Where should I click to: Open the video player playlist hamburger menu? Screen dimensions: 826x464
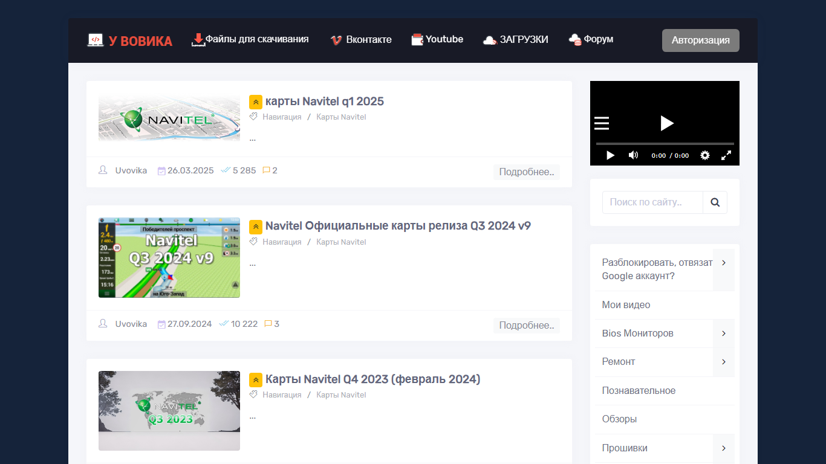(602, 123)
